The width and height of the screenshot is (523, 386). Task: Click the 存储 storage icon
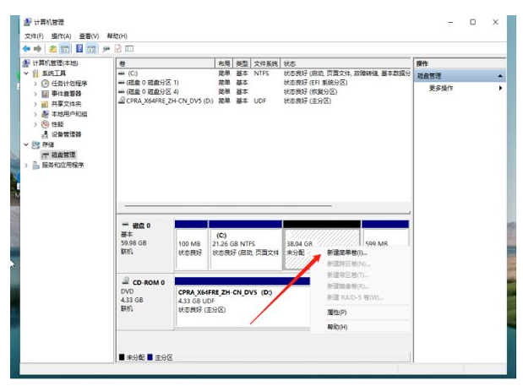[x=35, y=144]
